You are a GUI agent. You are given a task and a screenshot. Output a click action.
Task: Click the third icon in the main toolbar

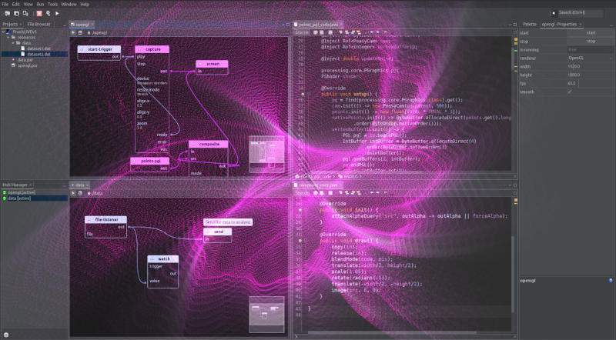[25, 13]
